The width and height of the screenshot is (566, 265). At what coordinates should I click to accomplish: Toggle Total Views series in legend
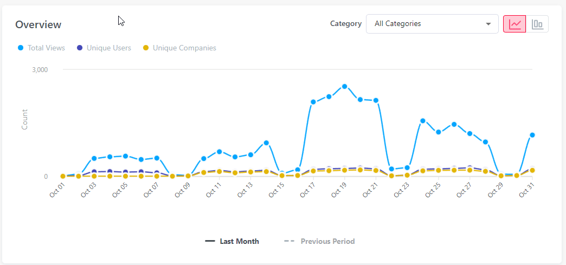tap(46, 48)
